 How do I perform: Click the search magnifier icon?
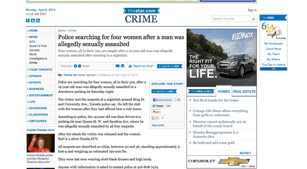[x=253, y=19]
